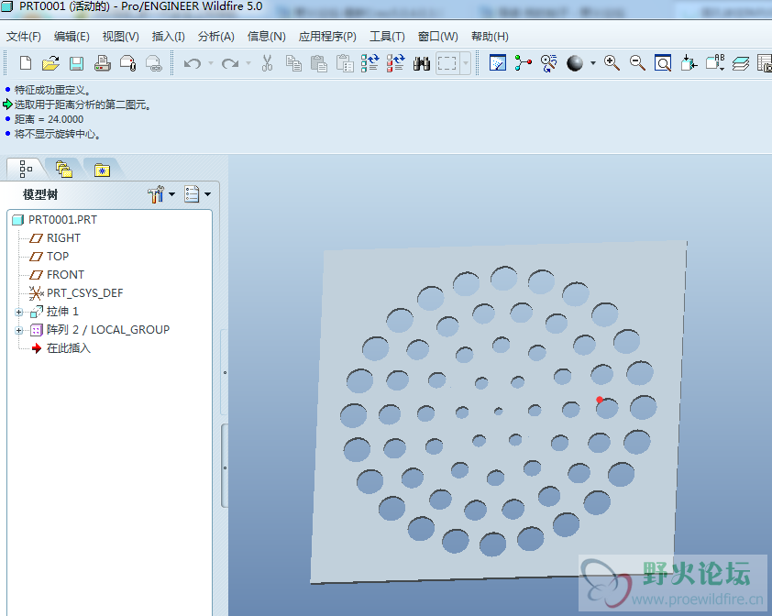Redo the undone operation
This screenshot has width=772, height=616.
click(230, 63)
